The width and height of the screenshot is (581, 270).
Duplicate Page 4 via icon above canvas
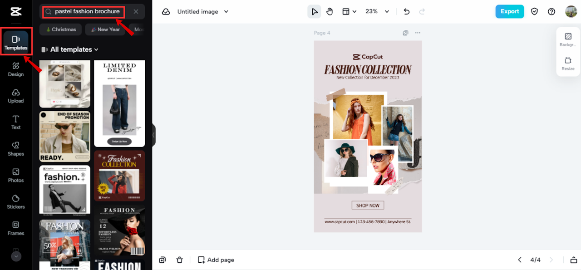pyautogui.click(x=406, y=33)
